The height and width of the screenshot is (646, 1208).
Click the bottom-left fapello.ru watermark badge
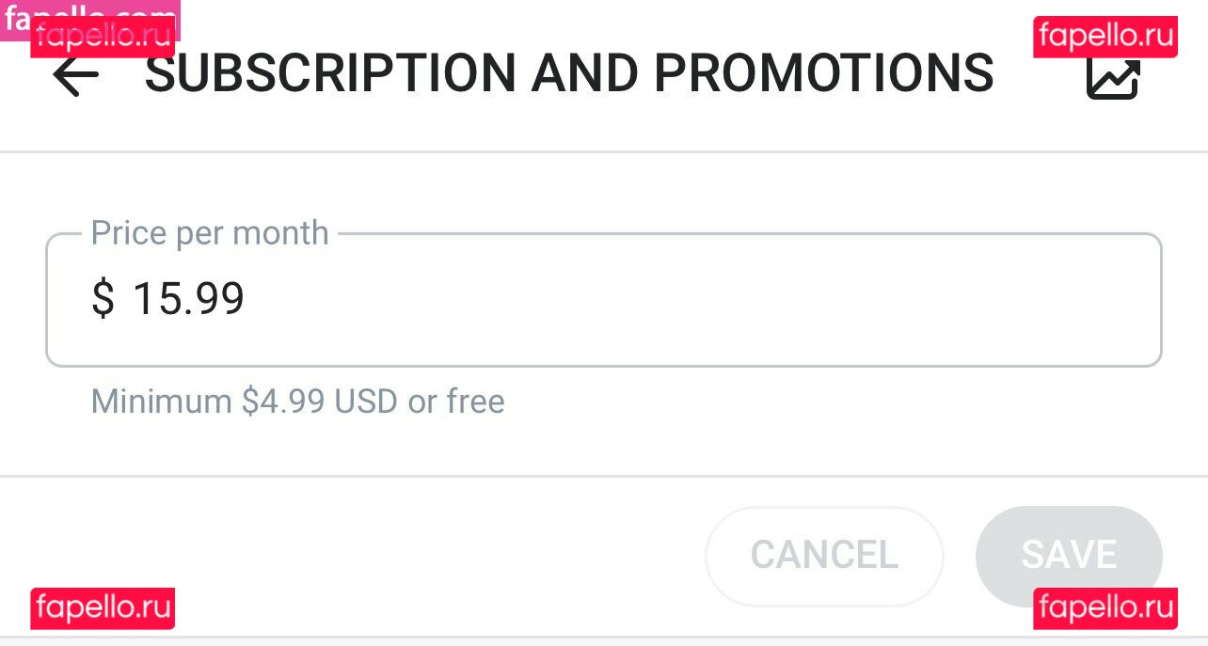tap(103, 608)
